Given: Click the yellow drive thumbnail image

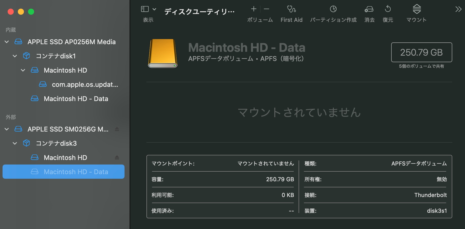Looking at the screenshot, I should (x=163, y=53).
